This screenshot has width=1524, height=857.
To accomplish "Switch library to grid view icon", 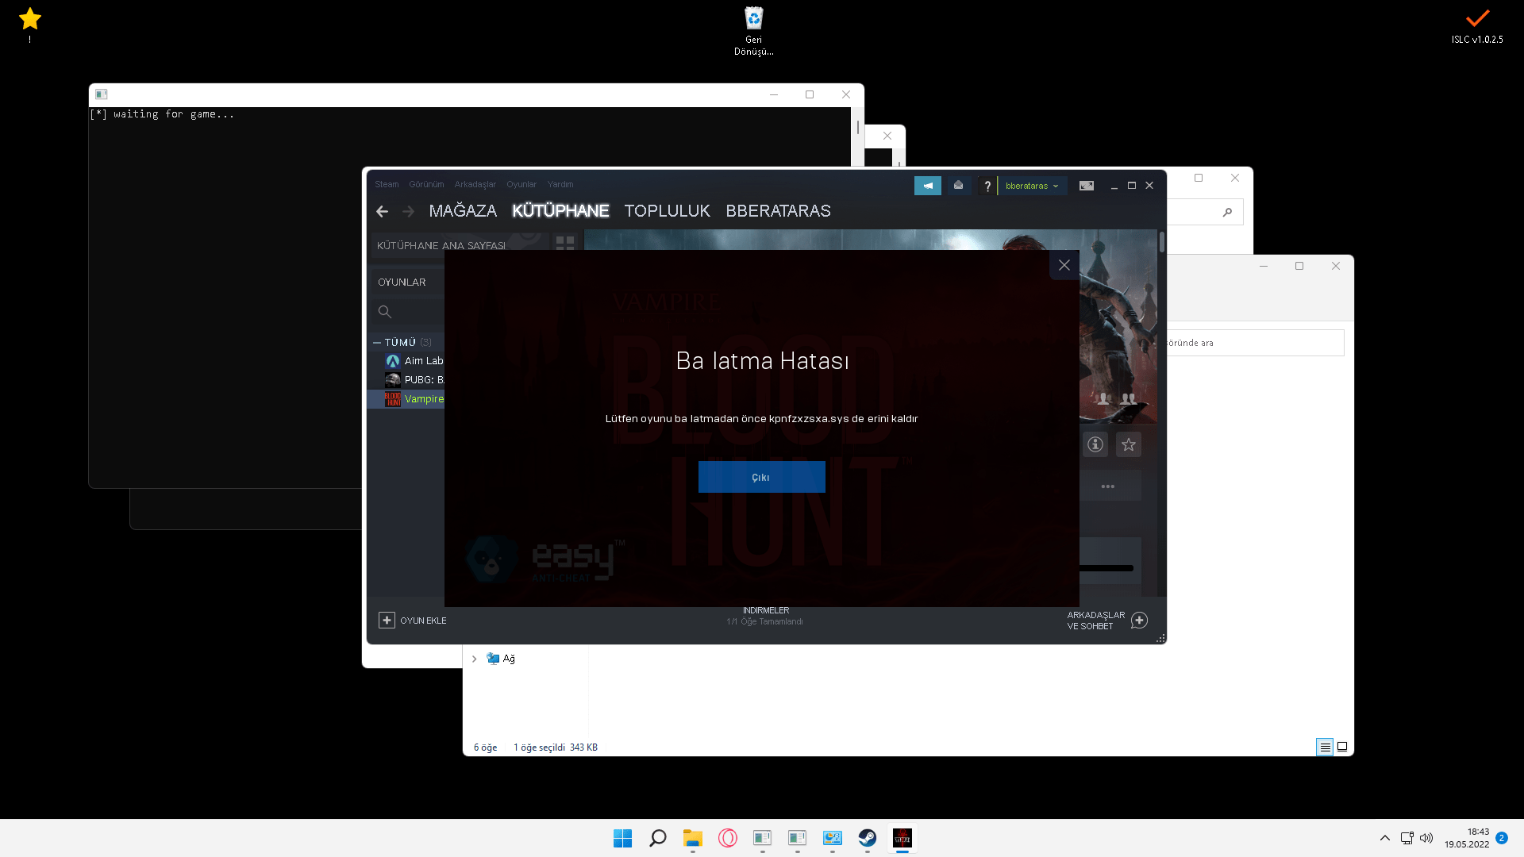I will click(565, 243).
